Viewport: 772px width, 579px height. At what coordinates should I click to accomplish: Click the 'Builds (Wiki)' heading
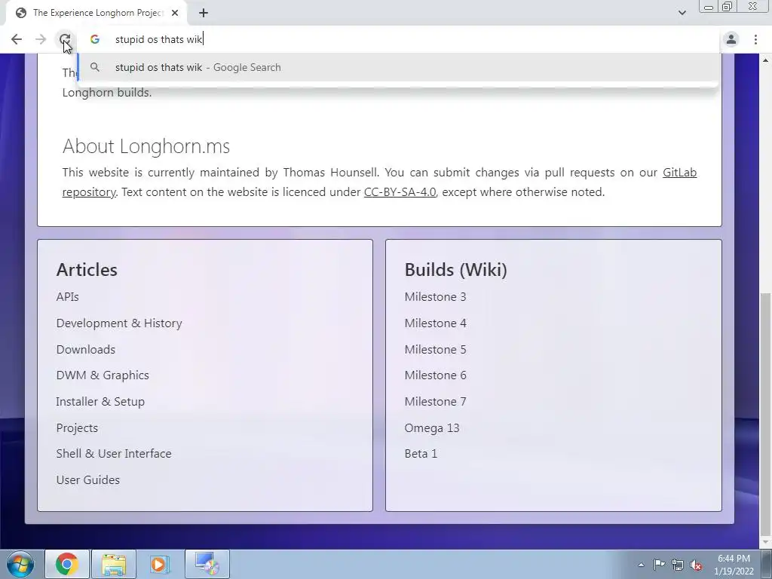(x=456, y=270)
